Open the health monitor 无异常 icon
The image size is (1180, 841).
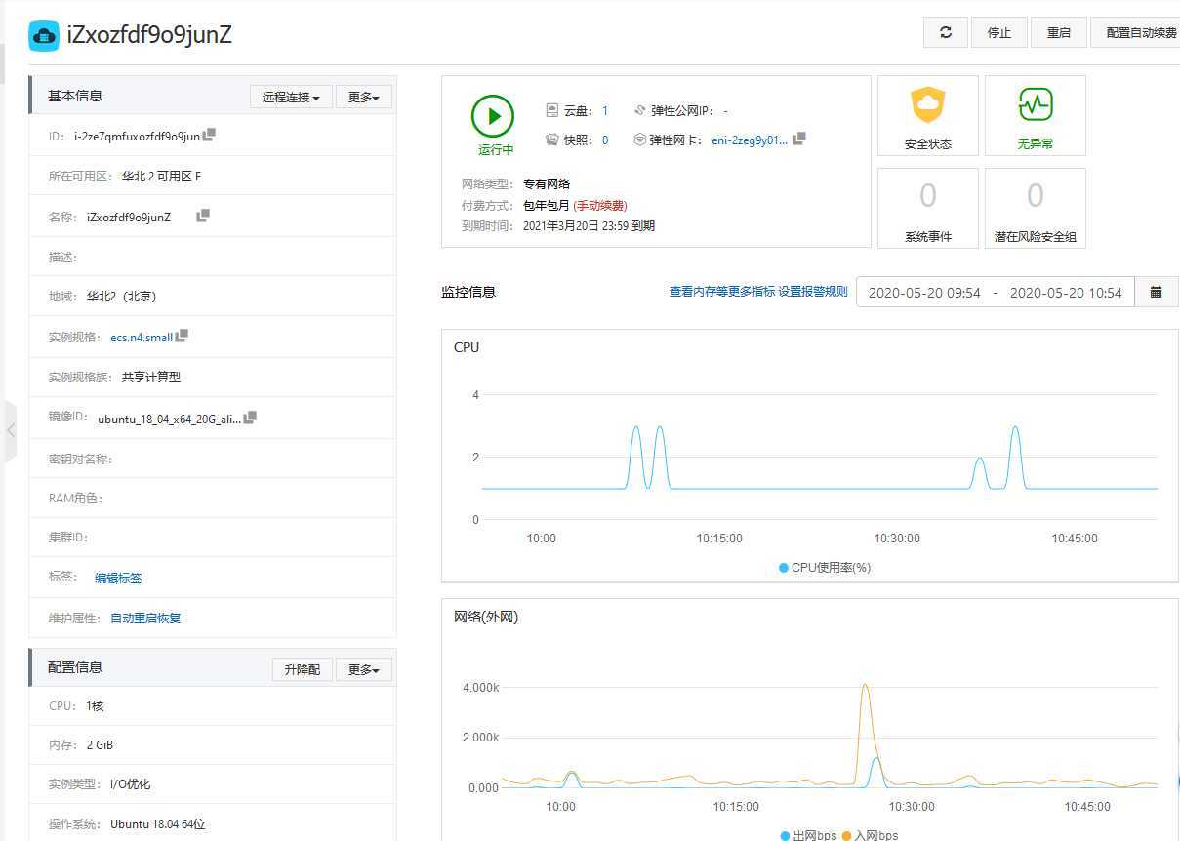click(x=1035, y=104)
